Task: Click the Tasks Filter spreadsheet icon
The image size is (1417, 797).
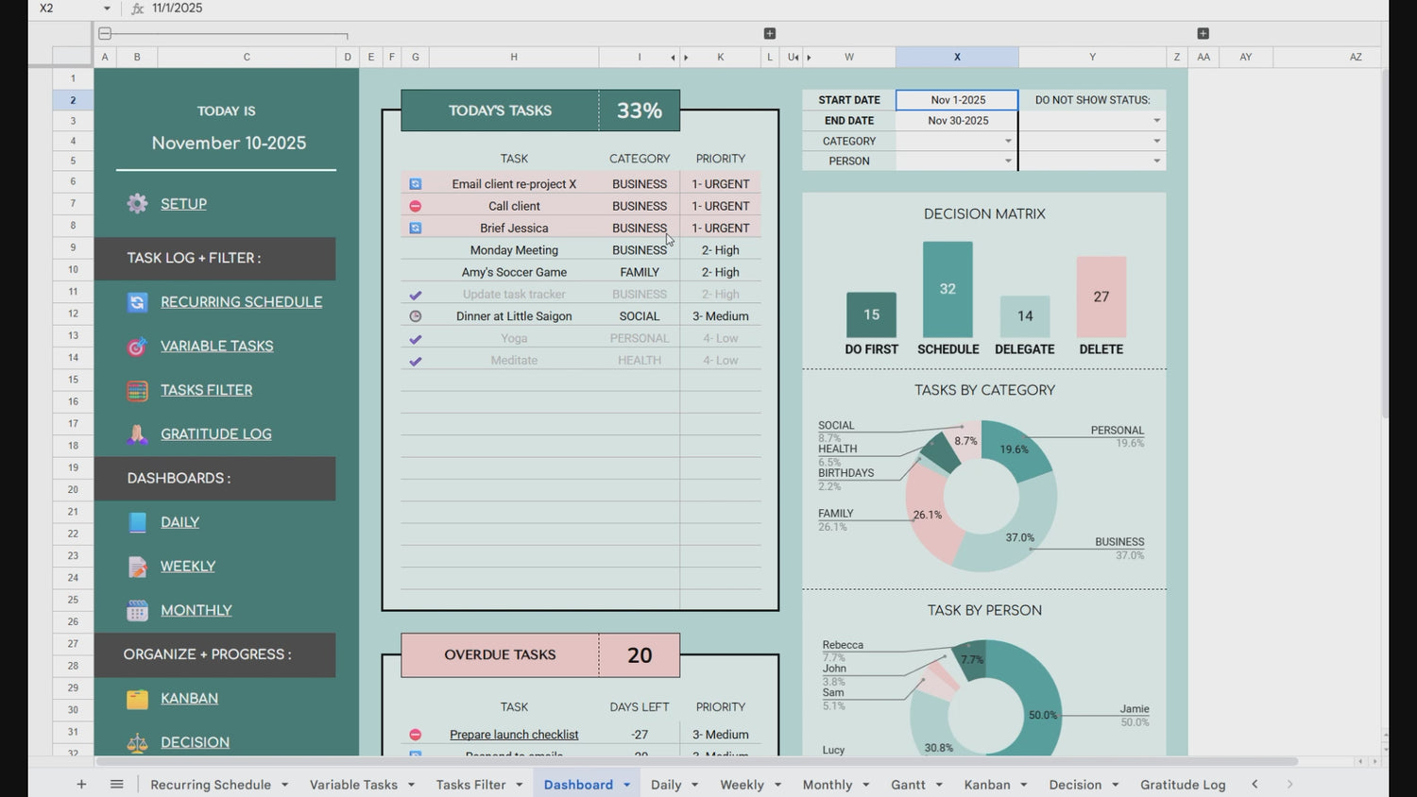Action: click(137, 390)
